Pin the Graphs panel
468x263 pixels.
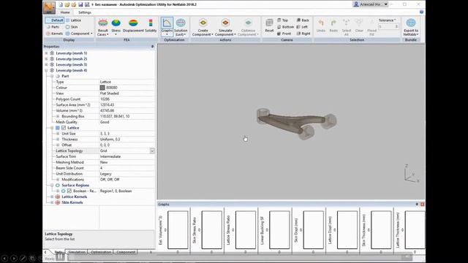tap(417, 205)
